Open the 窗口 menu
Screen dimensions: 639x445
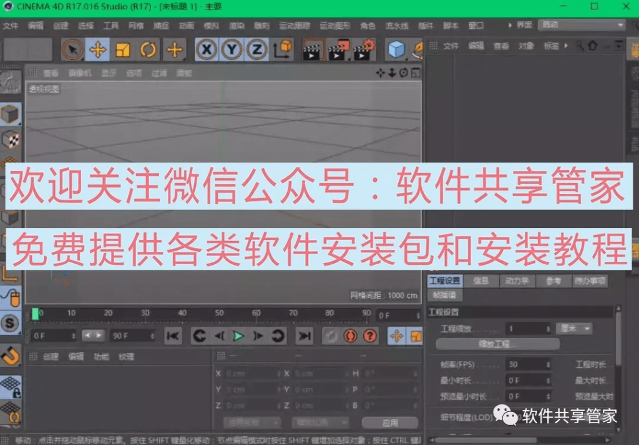[x=476, y=26]
